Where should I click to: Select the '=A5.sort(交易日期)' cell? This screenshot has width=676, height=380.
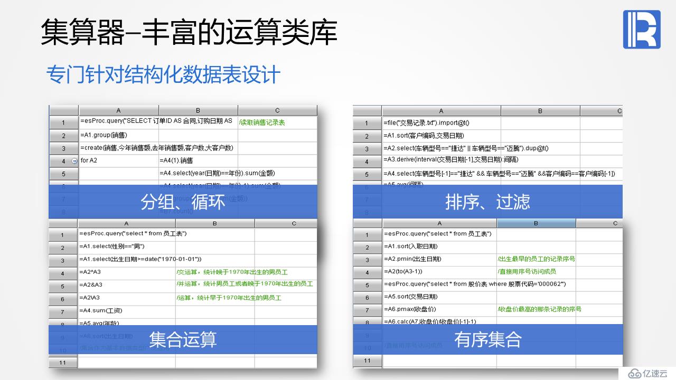pos(439,297)
